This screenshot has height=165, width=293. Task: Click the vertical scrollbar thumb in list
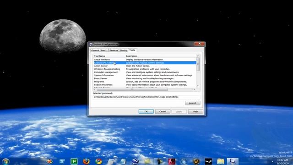[x=198, y=64]
